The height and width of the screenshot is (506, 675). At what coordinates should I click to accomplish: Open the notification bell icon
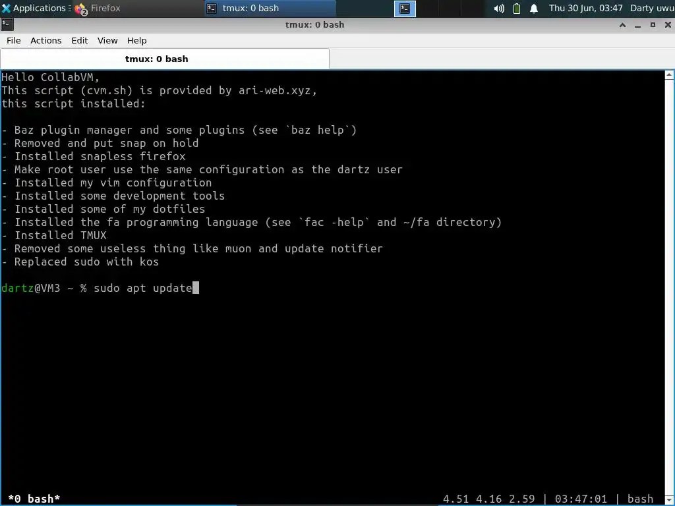(x=534, y=9)
